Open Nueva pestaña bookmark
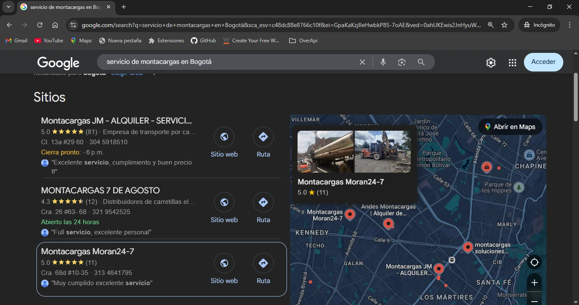This screenshot has height=305, width=579. pyautogui.click(x=120, y=41)
